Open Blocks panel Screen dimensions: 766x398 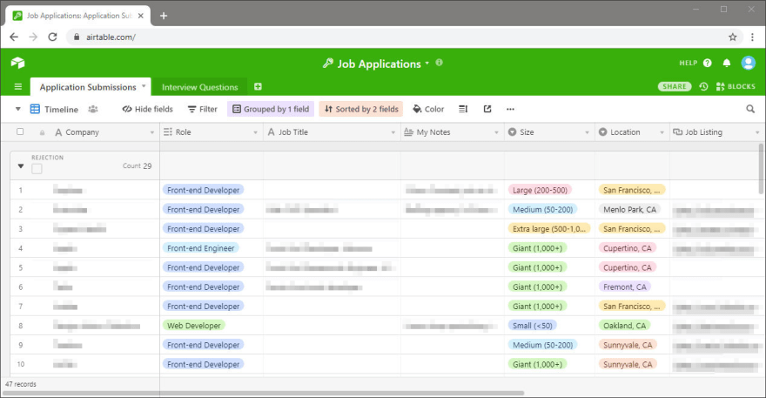coord(736,86)
